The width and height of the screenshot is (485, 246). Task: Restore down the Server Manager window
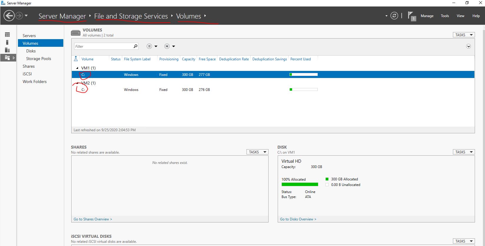click(x=467, y=3)
